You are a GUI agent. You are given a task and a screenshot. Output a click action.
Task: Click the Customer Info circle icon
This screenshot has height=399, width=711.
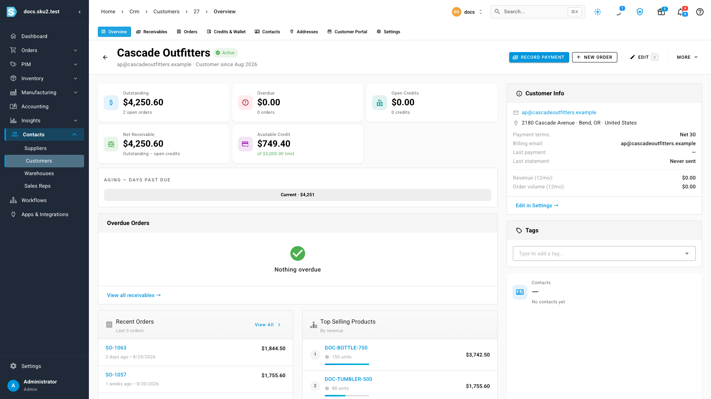(519, 93)
